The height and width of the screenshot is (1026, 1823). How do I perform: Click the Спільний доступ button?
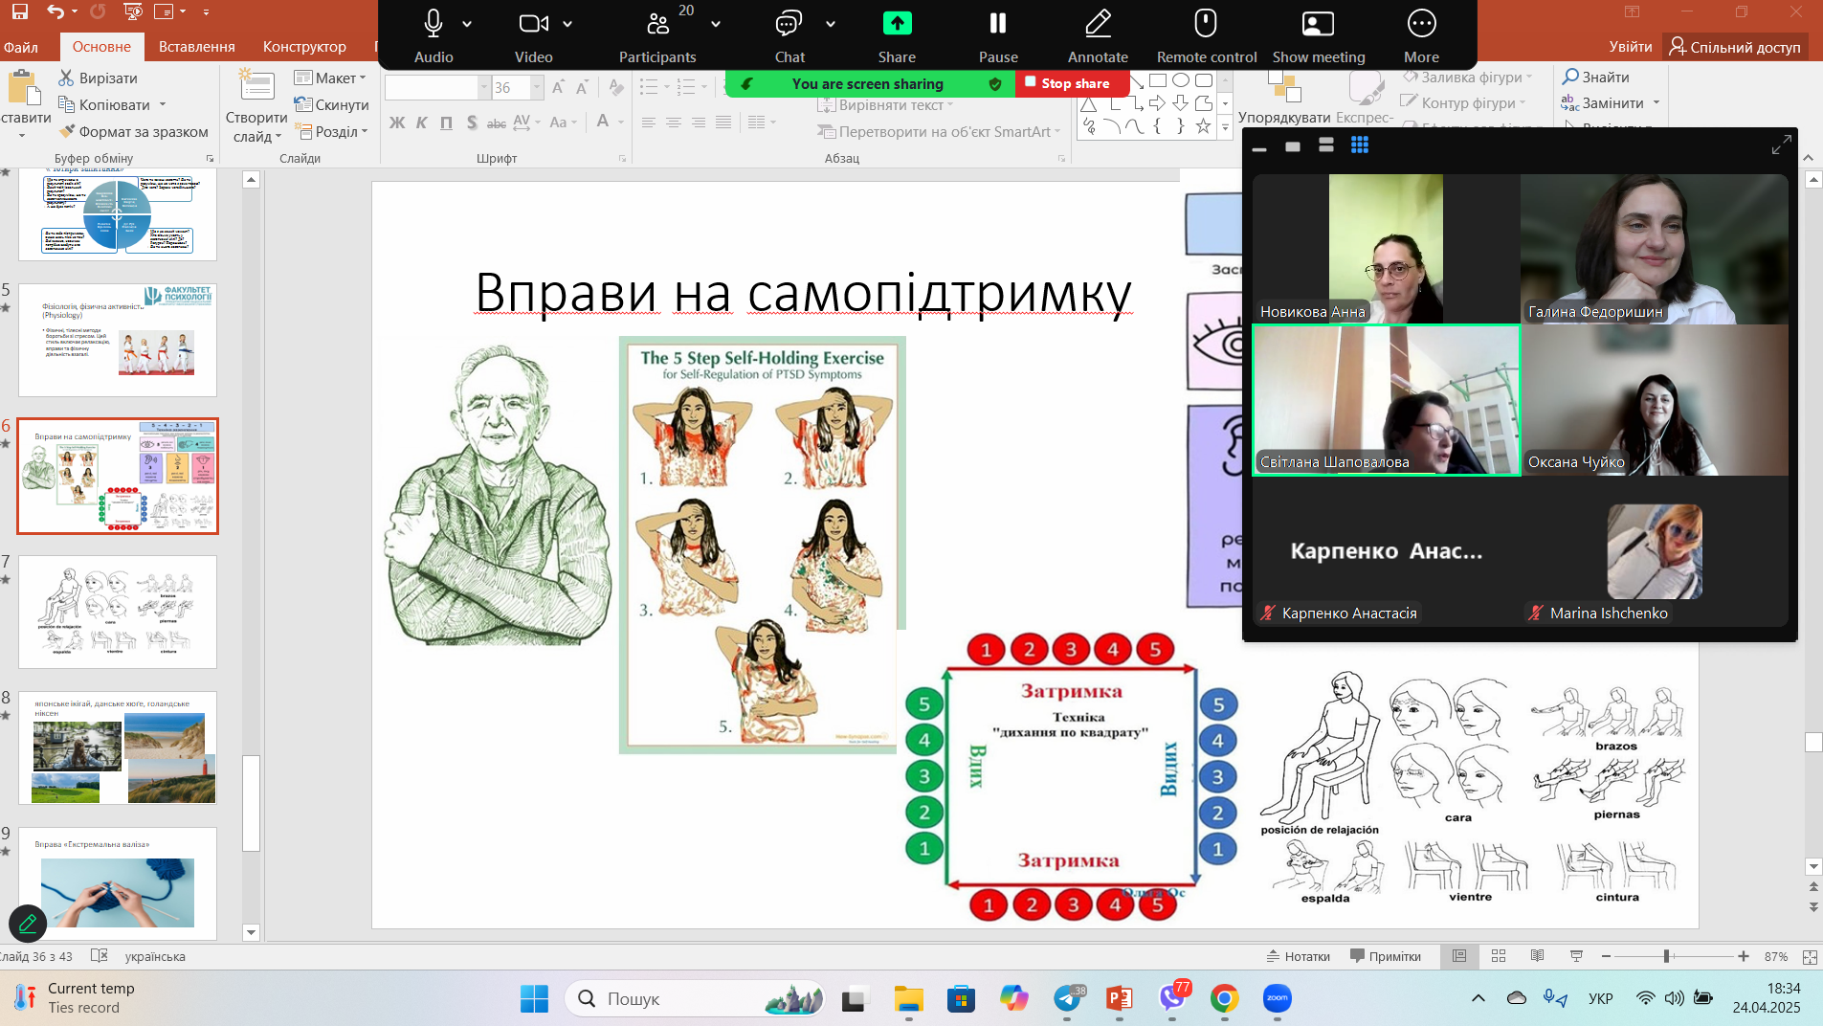point(1735,47)
